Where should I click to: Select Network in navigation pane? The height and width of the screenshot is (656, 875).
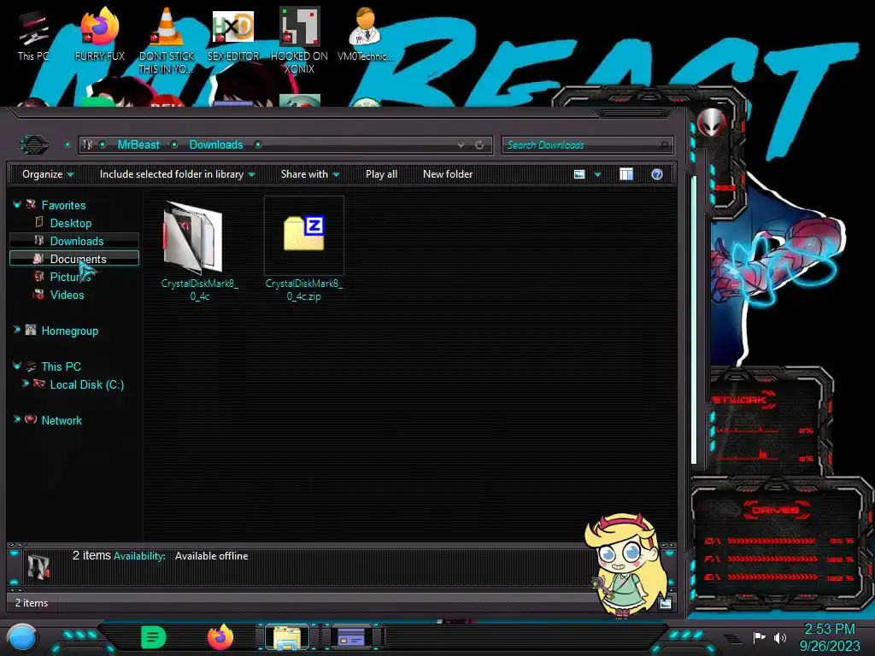click(62, 420)
